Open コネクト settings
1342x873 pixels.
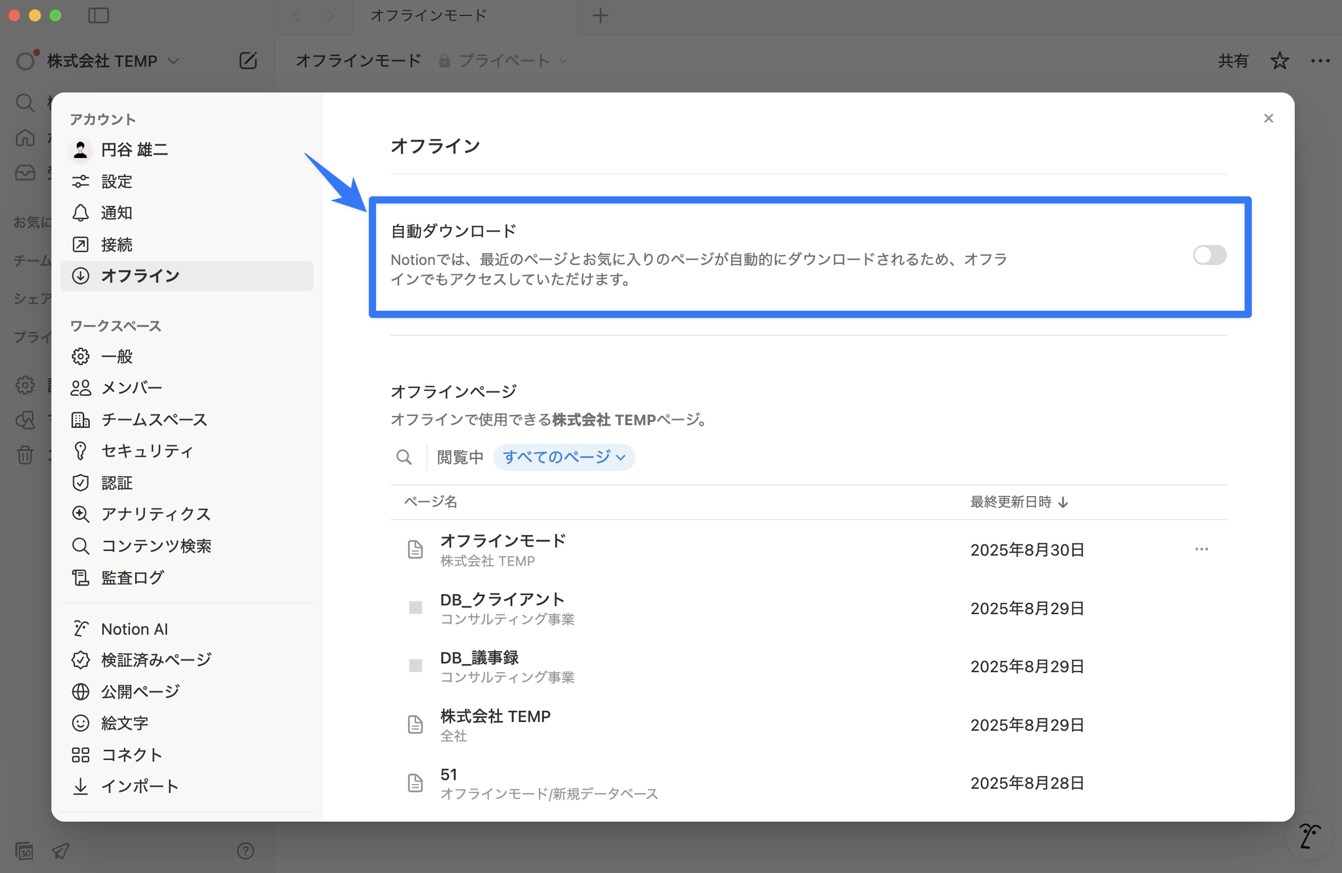click(187, 755)
